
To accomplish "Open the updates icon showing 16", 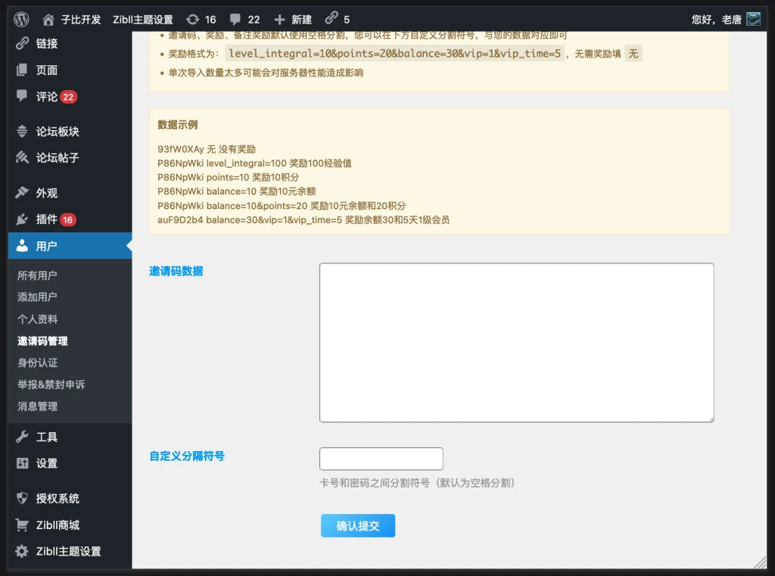I will pos(193,19).
